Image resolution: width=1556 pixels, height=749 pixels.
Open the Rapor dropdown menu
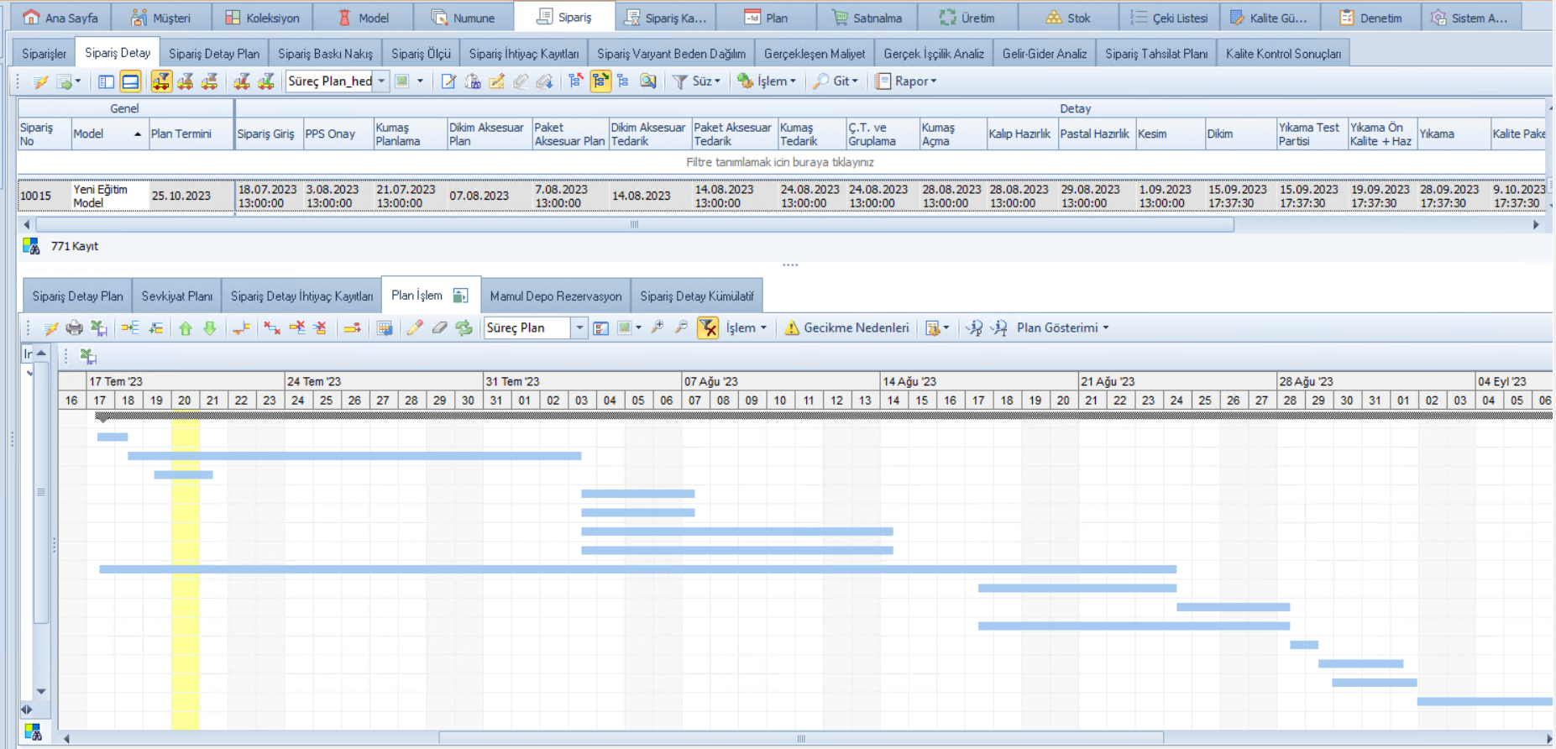tap(906, 81)
